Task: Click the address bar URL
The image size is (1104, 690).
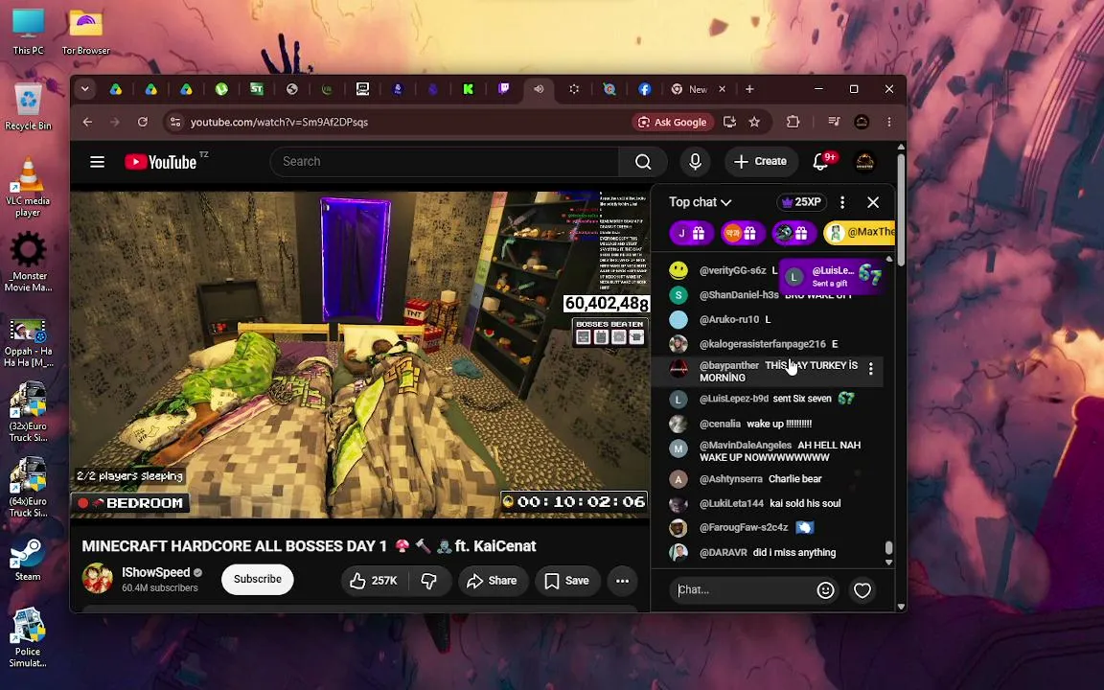Action: pyautogui.click(x=280, y=122)
